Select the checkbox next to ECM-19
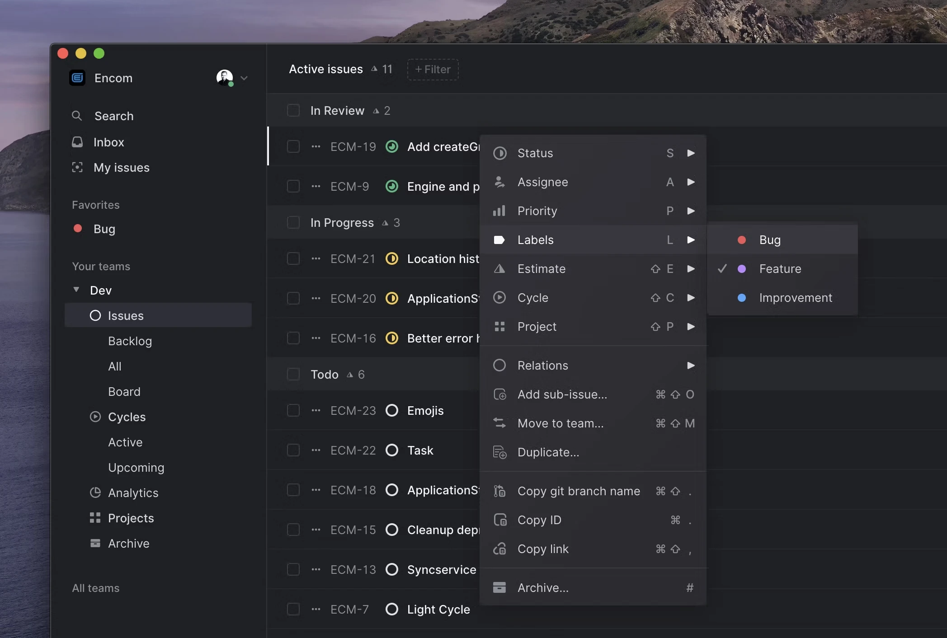Screen dimensions: 947x638 click(x=293, y=146)
